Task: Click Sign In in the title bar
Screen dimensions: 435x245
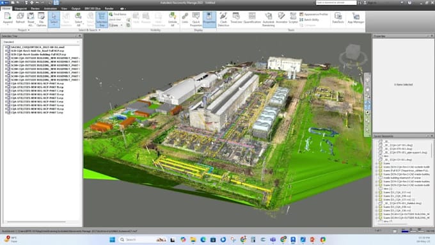Action: coord(372,3)
